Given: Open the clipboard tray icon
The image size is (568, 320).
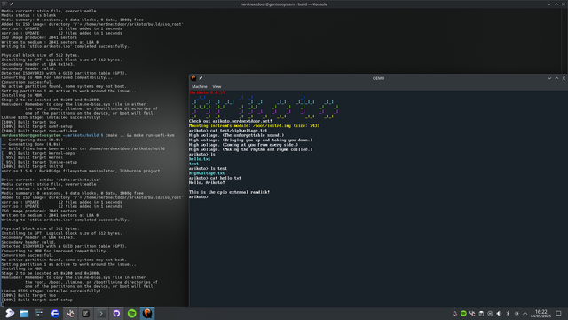Looking at the screenshot, I should [x=481, y=314].
